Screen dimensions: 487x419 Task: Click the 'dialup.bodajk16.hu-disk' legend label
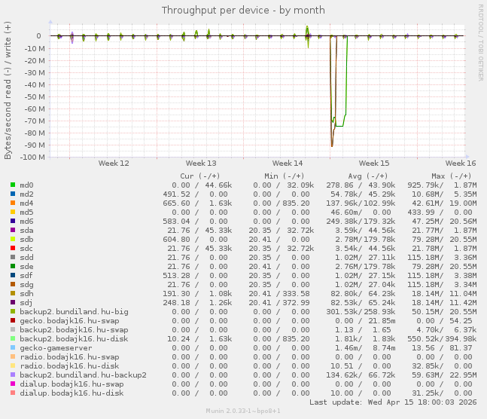tap(72, 393)
